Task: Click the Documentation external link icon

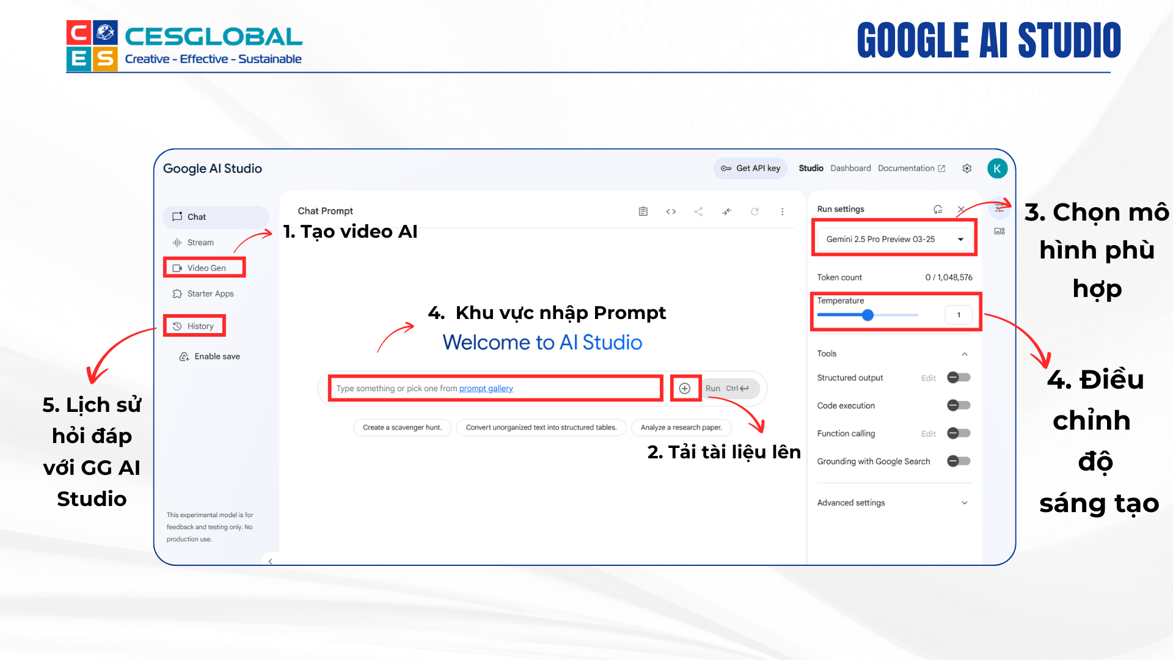Action: coord(941,169)
